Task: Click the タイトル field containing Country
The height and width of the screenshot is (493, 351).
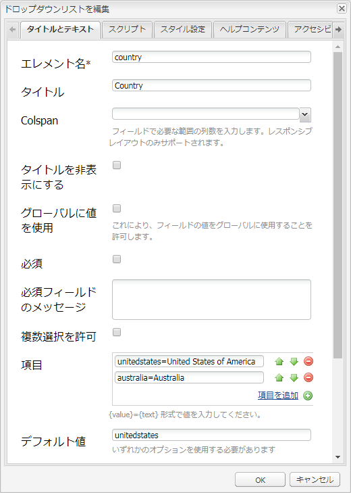Action: (211, 85)
